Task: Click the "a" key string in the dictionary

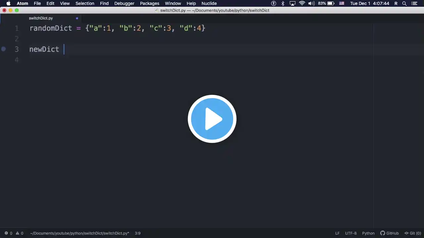Action: (96, 28)
